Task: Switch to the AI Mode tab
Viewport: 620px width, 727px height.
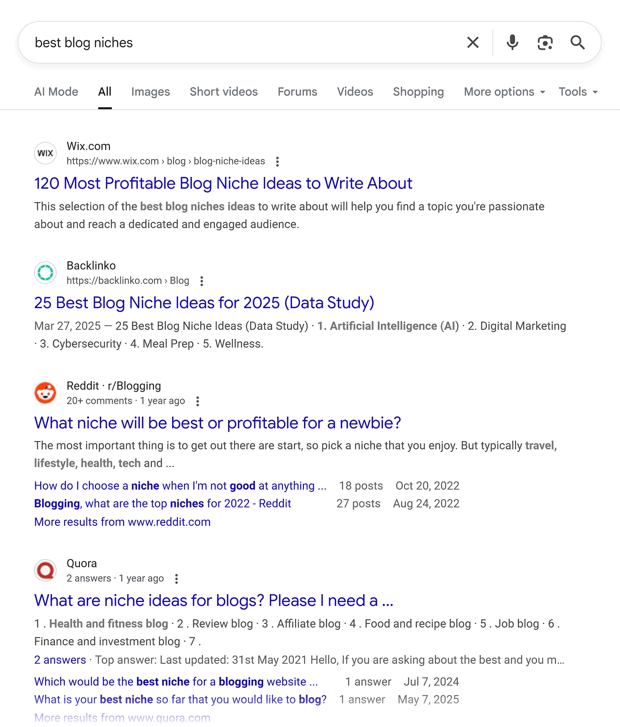Action: [x=56, y=91]
